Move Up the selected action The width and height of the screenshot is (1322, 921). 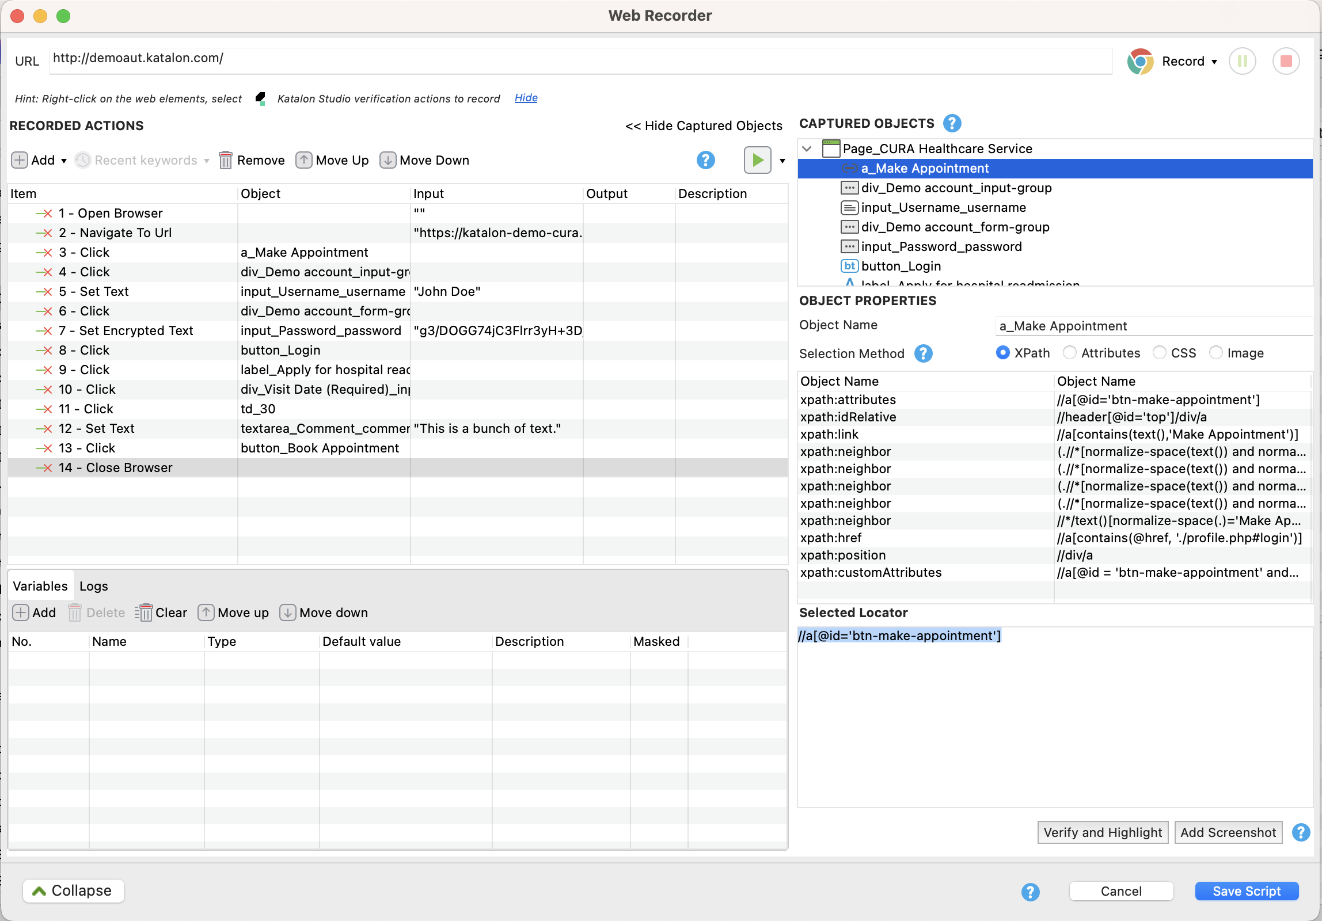click(x=332, y=161)
